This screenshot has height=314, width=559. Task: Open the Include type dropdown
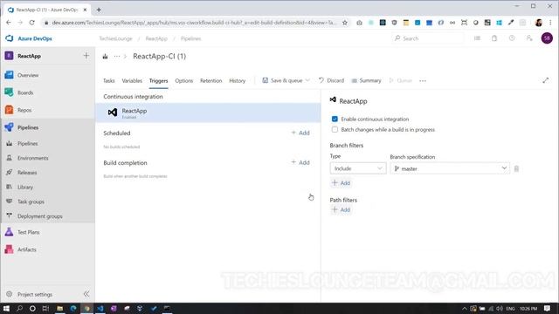[358, 168]
